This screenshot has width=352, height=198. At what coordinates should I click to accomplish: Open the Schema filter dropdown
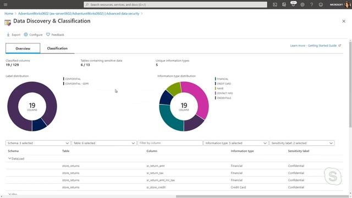click(x=38, y=143)
